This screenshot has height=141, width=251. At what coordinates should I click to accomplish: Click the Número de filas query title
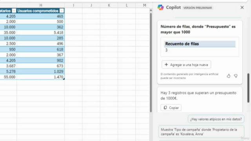198,29
